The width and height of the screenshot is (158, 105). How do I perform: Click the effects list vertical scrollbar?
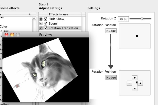click(x=34, y=24)
